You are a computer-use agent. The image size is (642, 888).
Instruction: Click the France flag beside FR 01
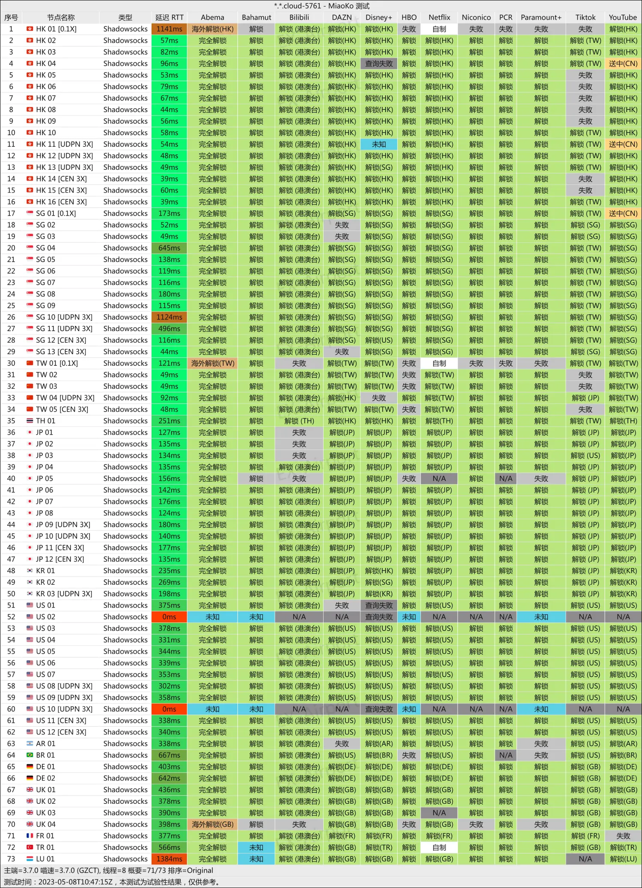30,836
